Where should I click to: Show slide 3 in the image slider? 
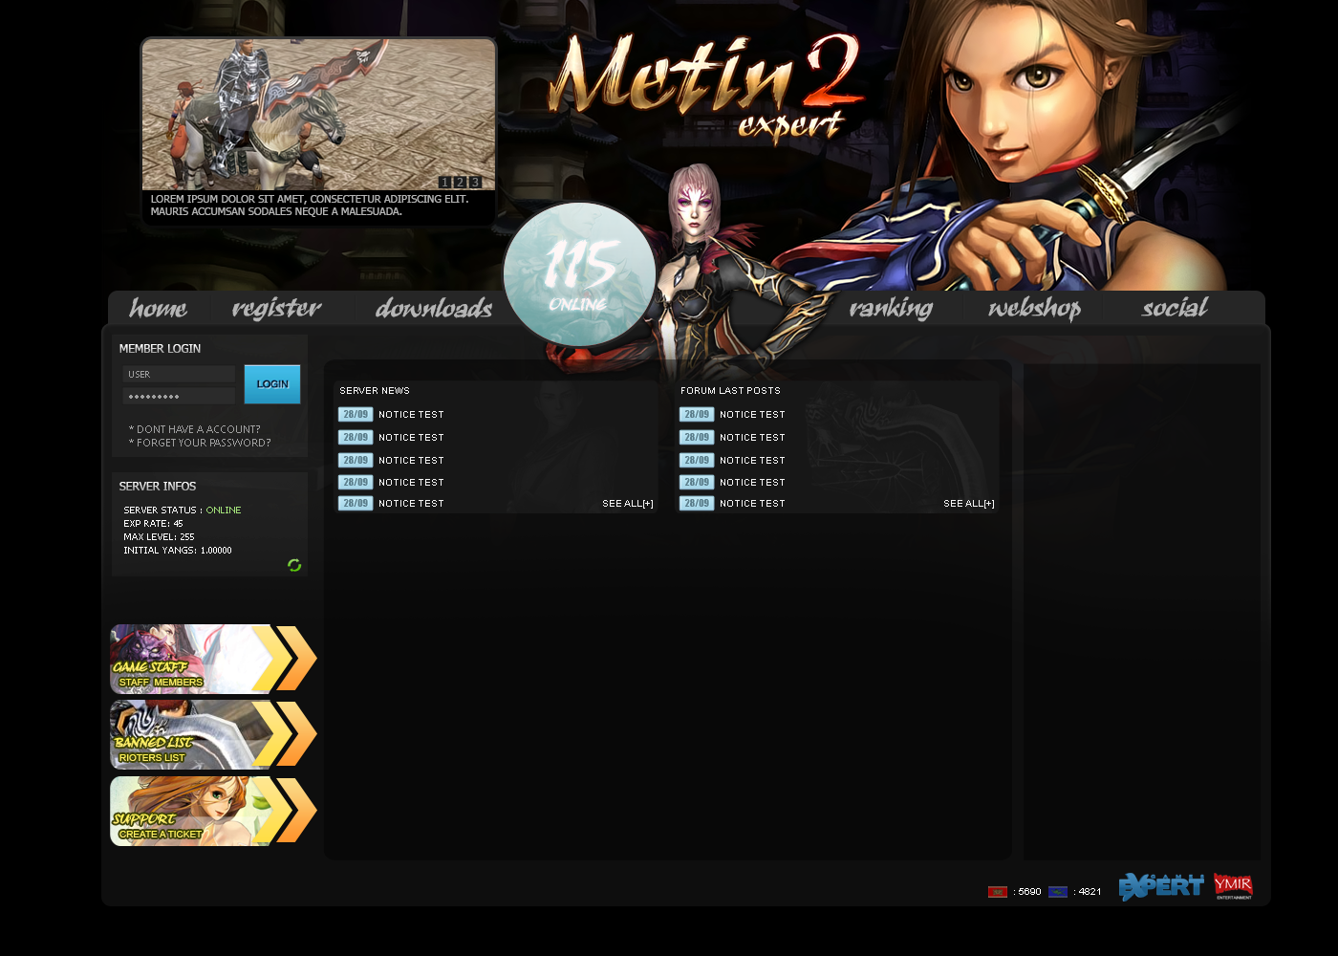tap(475, 182)
